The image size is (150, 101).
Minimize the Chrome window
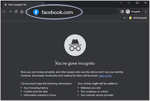point(129,3)
